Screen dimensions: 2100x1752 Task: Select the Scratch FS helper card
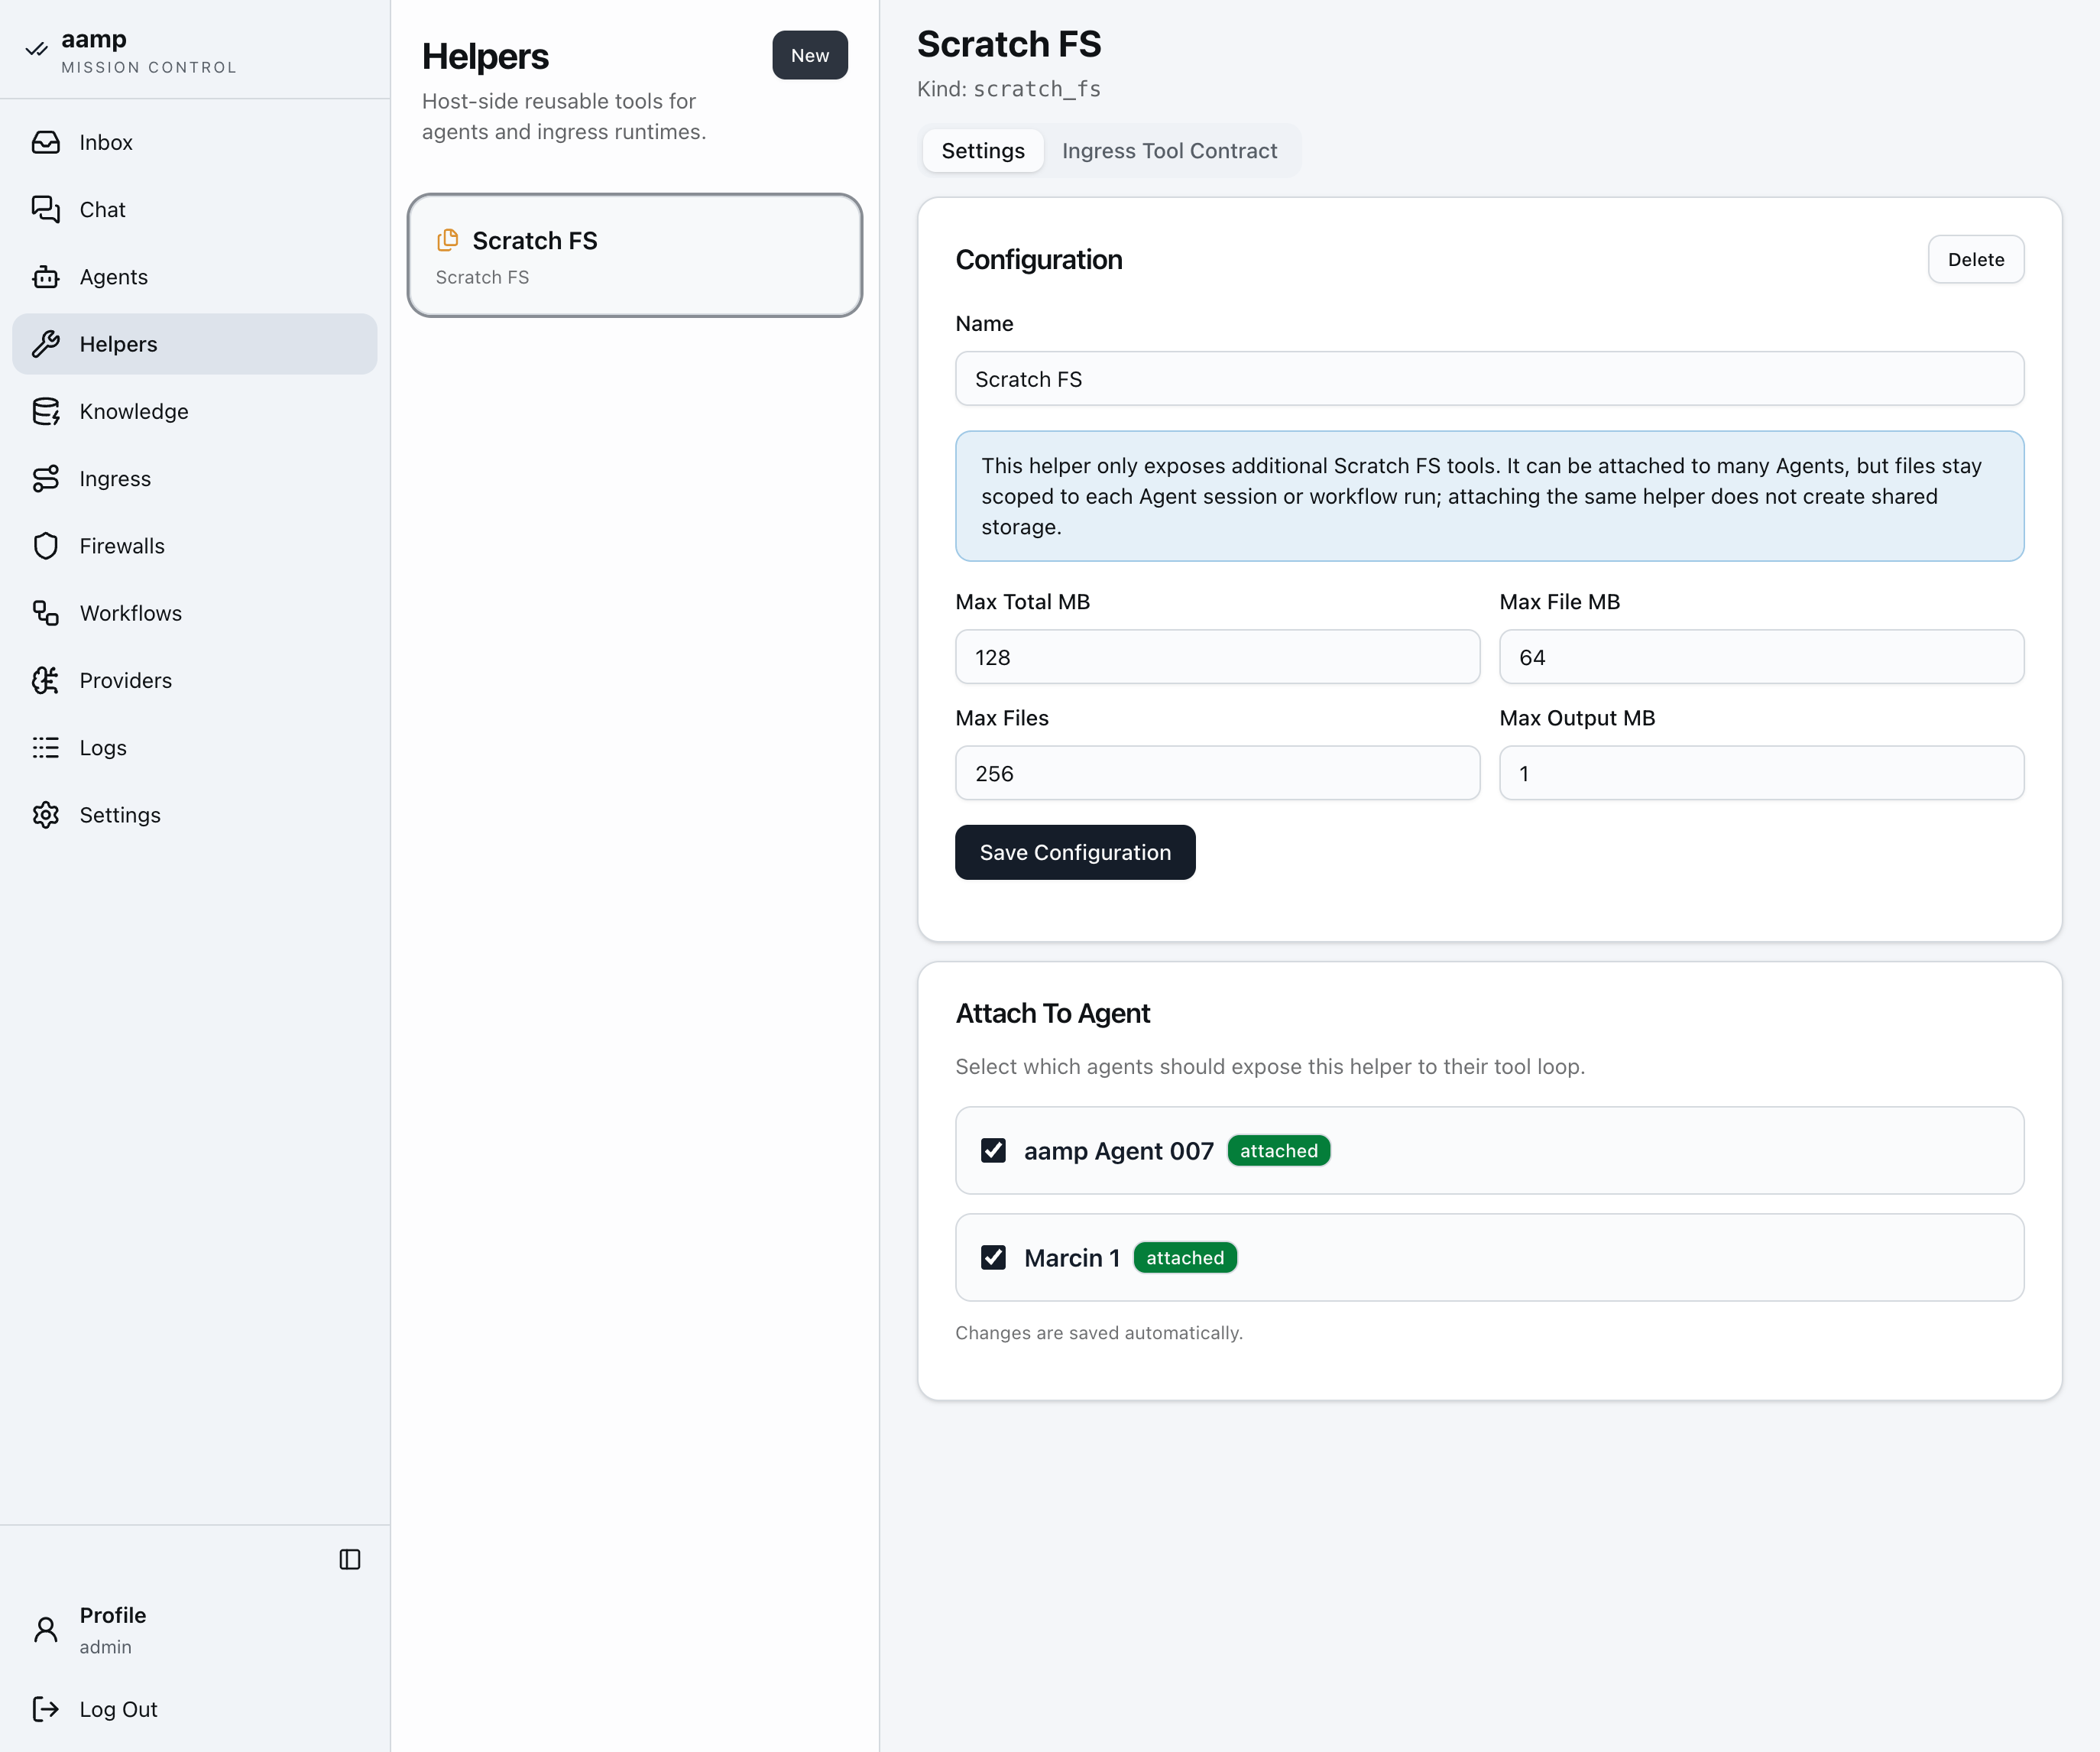tap(635, 255)
